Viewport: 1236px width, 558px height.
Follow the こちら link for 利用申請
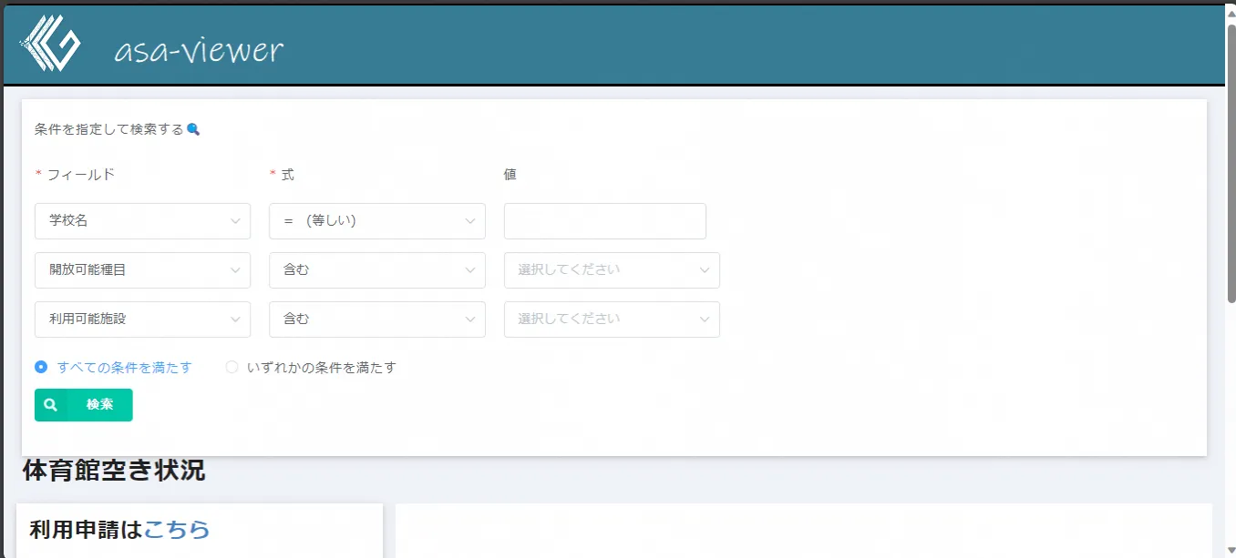[177, 530]
